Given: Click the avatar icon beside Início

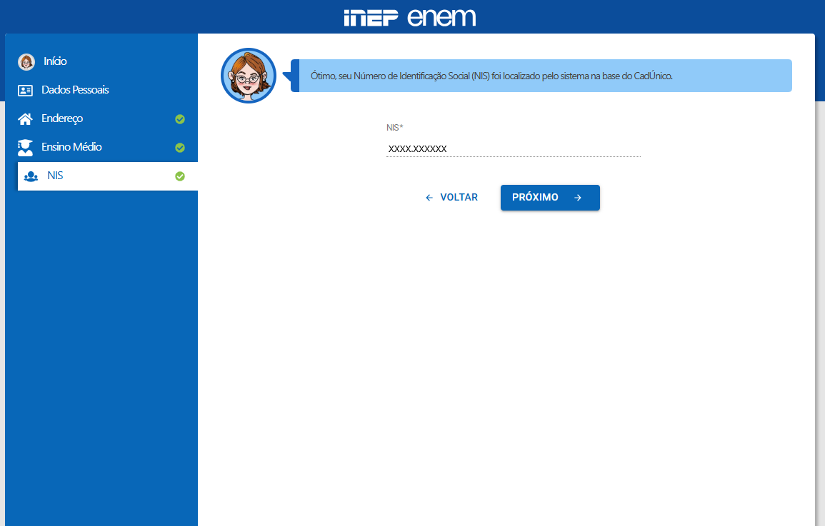Looking at the screenshot, I should (26, 61).
